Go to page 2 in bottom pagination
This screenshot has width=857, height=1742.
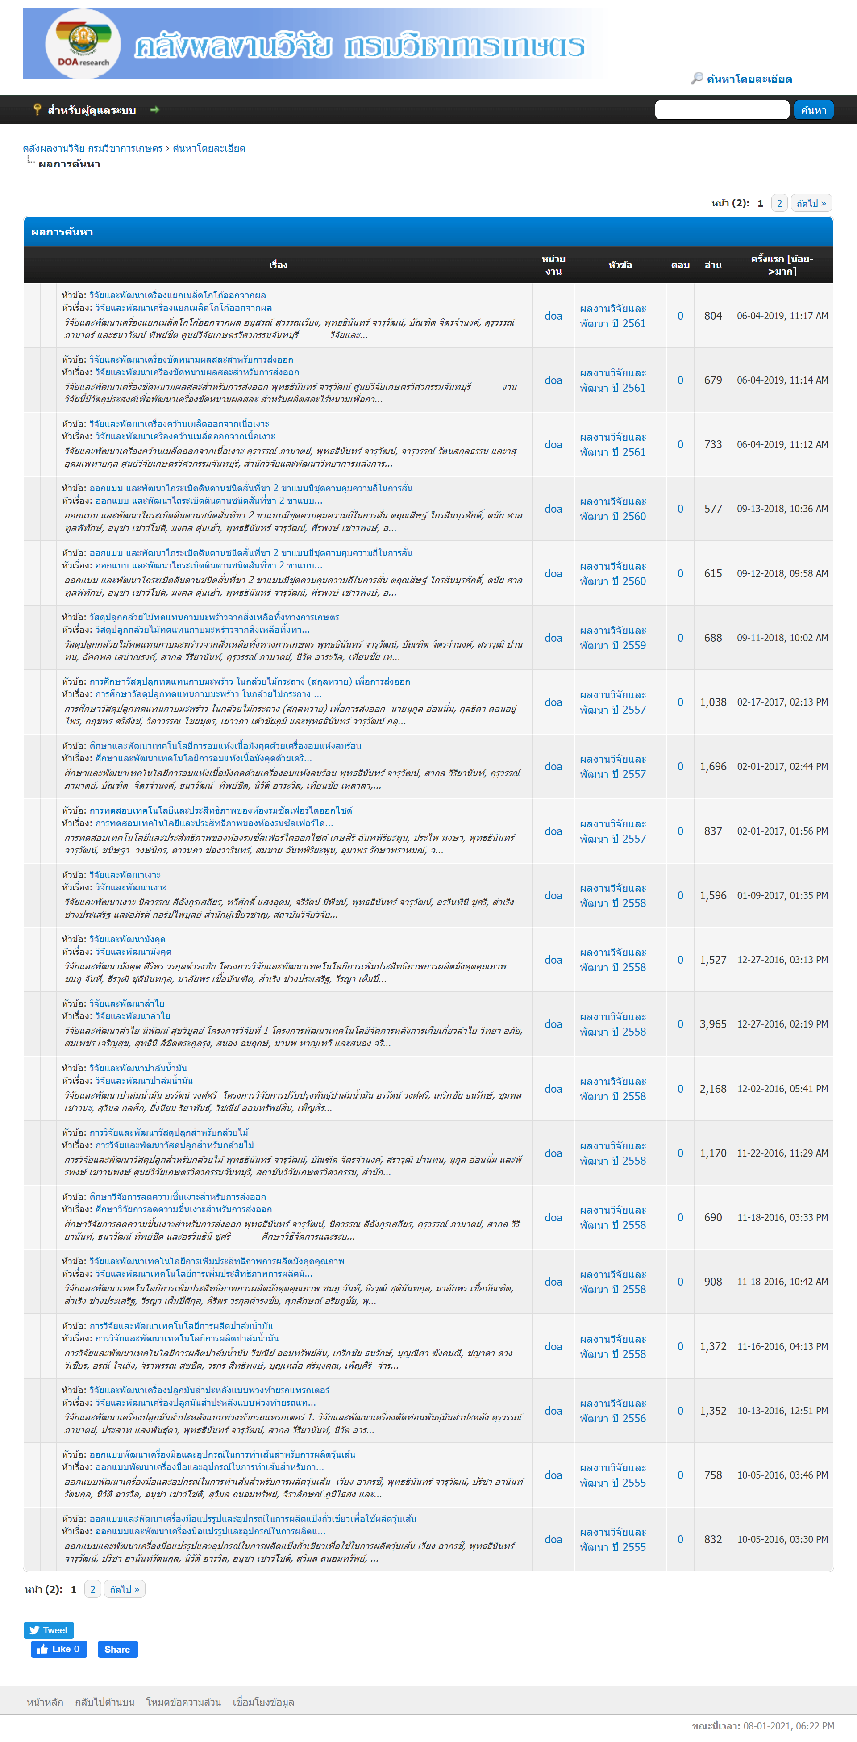tap(92, 1589)
